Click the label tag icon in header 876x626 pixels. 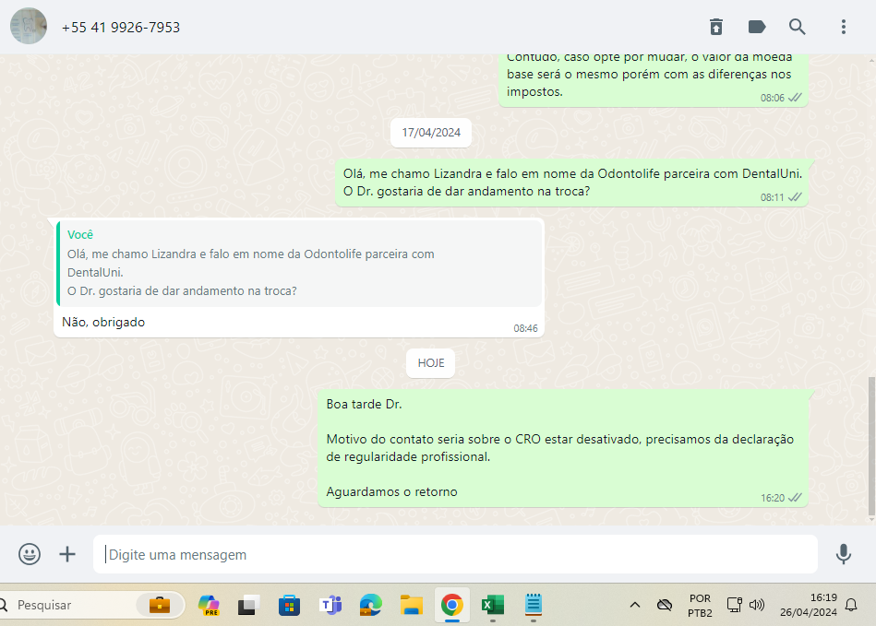[756, 27]
